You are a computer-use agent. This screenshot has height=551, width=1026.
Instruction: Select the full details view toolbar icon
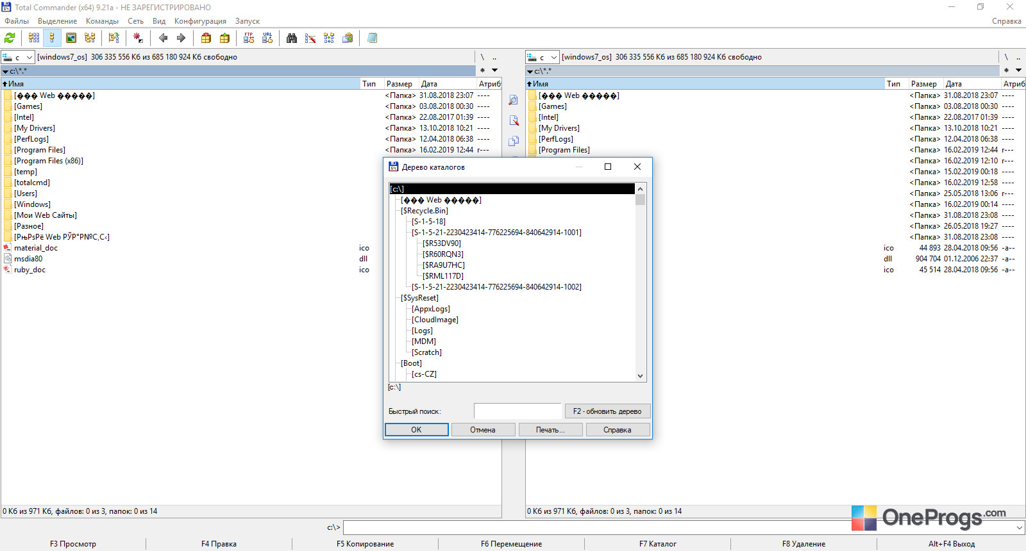pos(53,38)
